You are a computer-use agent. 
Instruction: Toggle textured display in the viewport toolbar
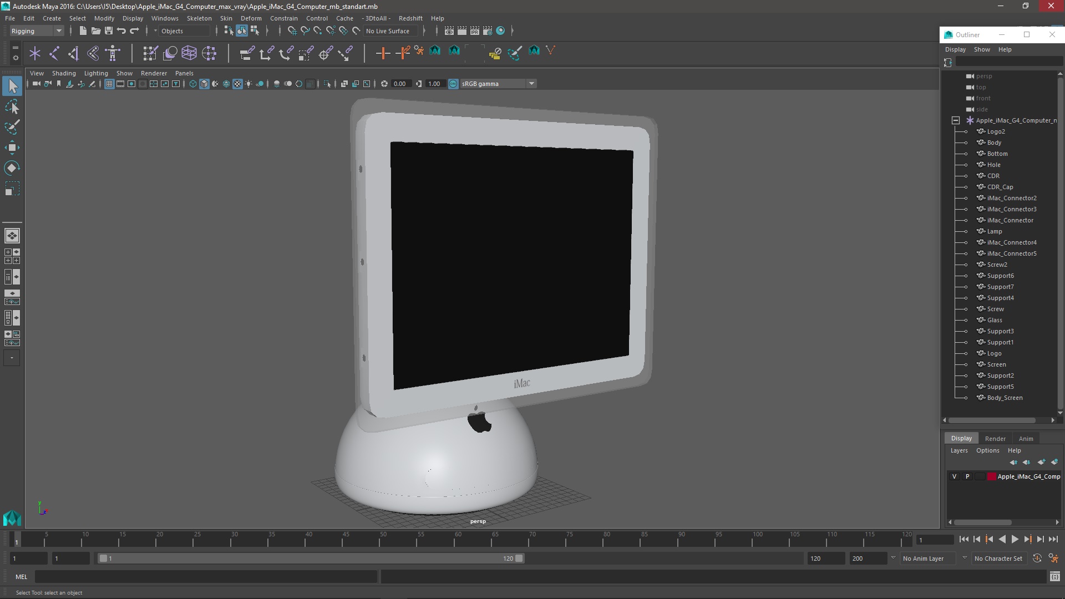click(237, 84)
